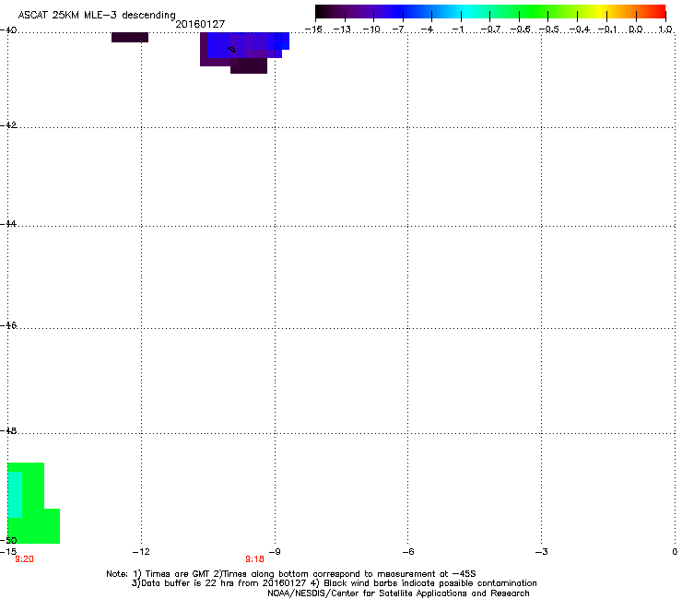Viewport: 682px width, 599px height.
Task: Select the '-0.6' color bar label
Action: pyautogui.click(x=520, y=29)
